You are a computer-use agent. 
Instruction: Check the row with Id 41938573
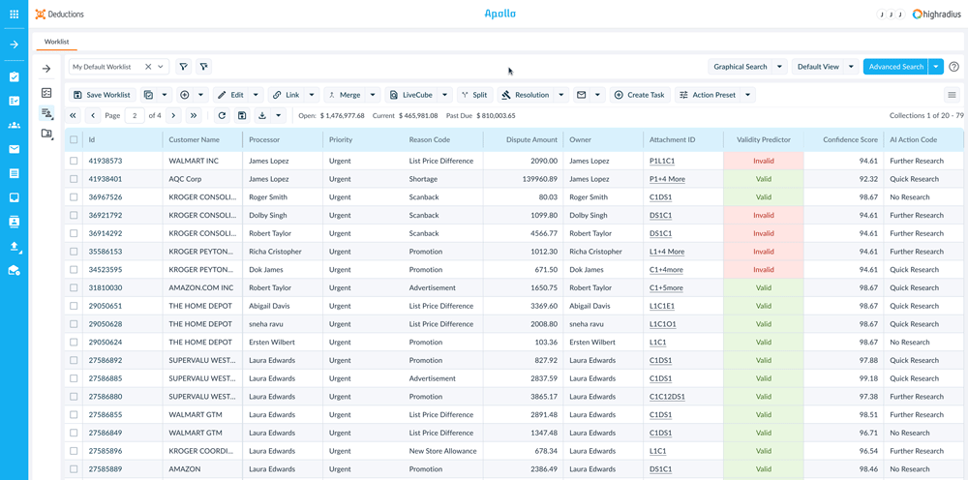click(x=75, y=161)
